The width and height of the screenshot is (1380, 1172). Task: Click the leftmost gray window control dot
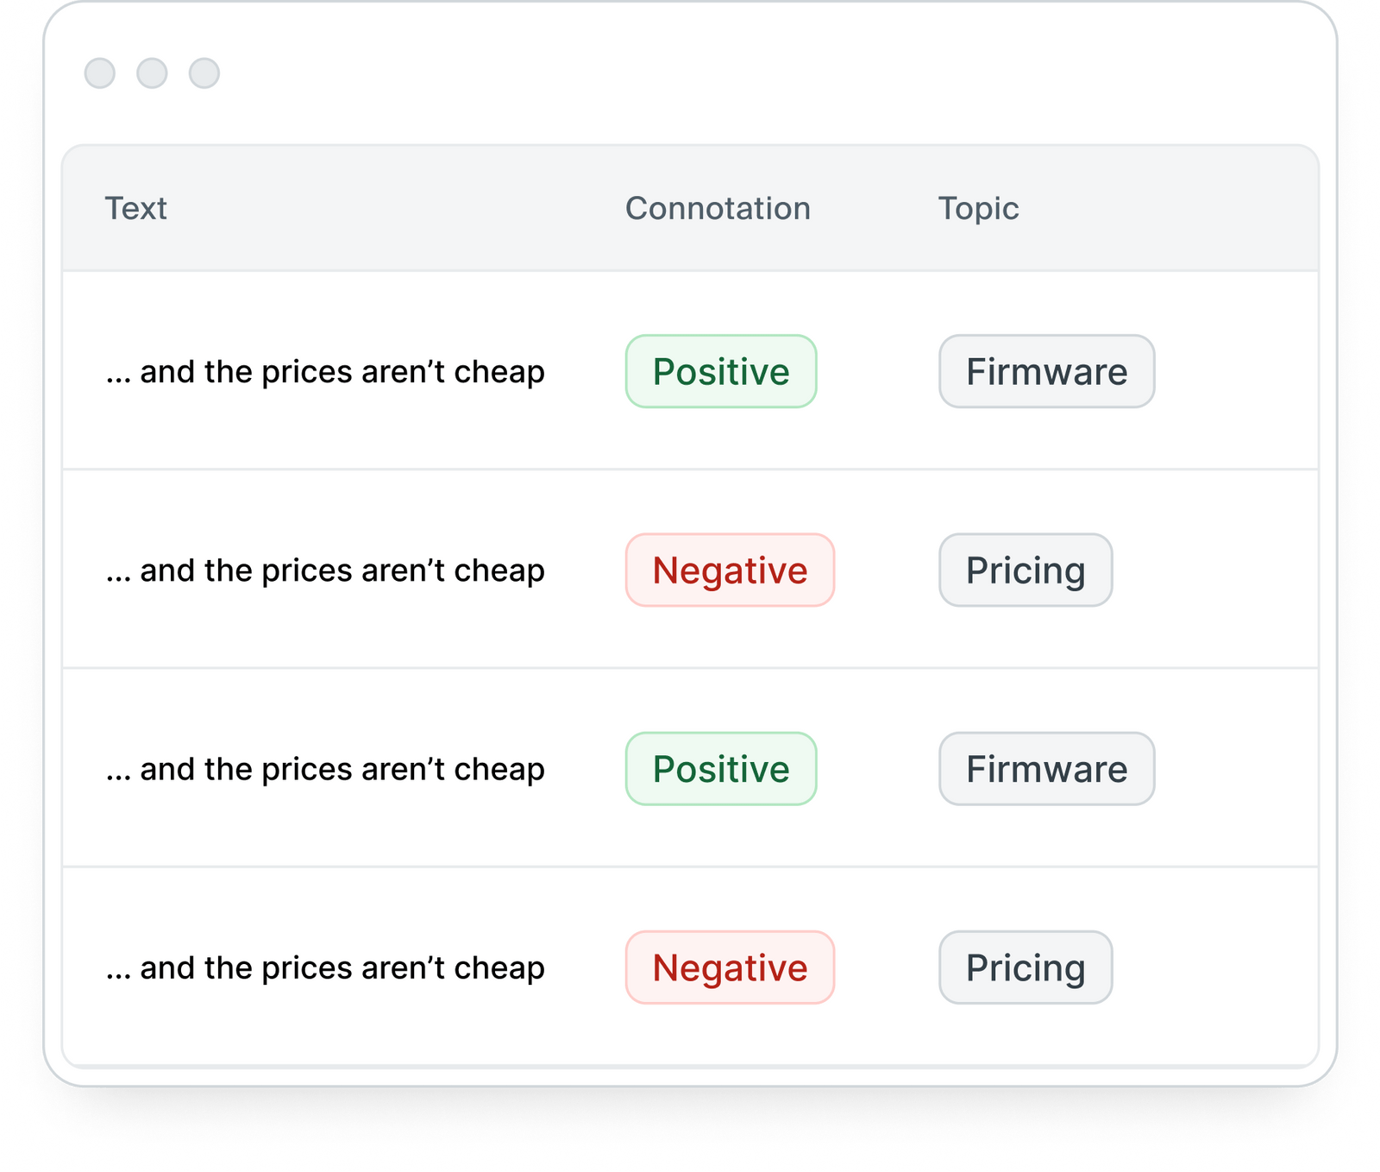point(100,73)
